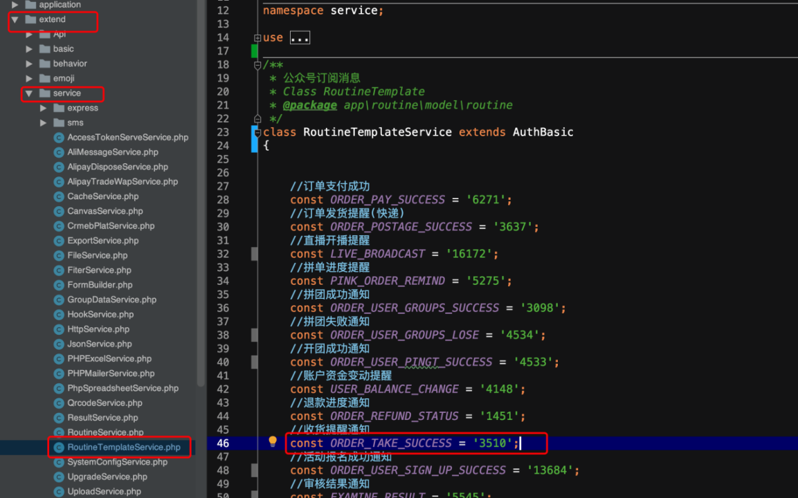Expand the express folder arrow
This screenshot has width=798, height=498.
(44, 108)
